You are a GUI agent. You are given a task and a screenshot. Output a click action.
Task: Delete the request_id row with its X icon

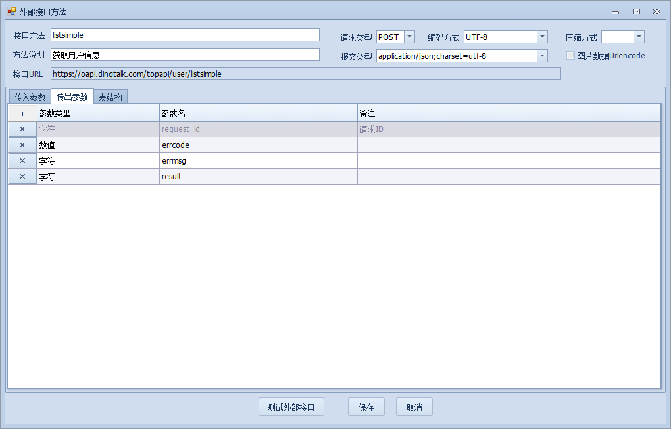coord(22,129)
